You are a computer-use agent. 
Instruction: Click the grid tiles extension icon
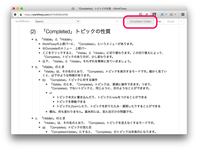[x=171, y=15]
